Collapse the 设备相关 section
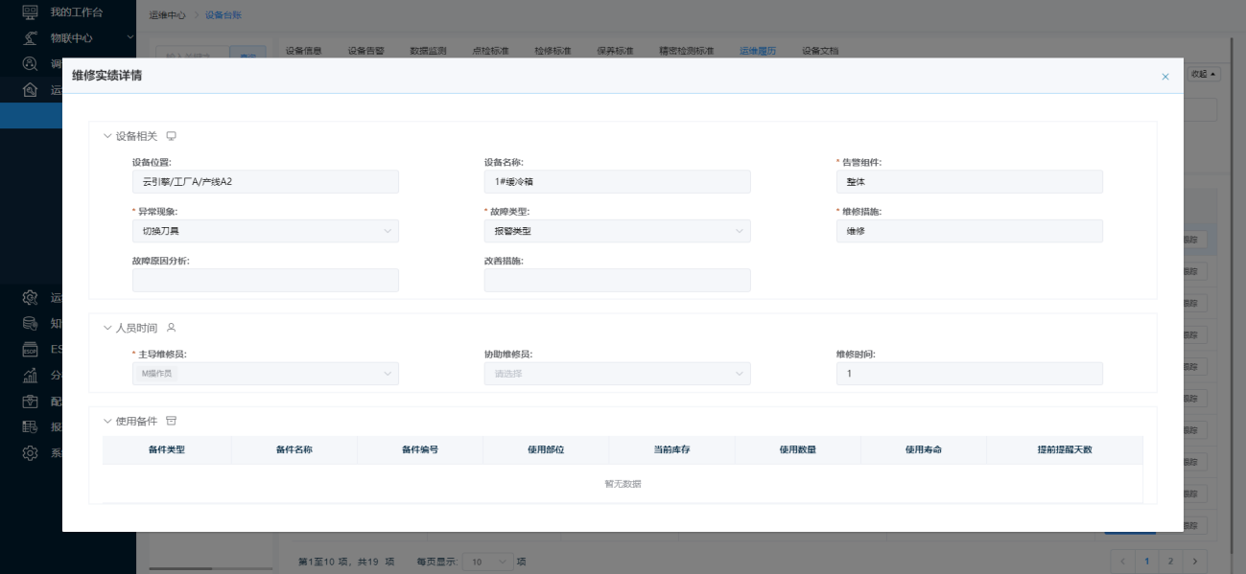 [x=107, y=136]
